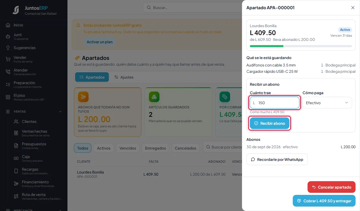Filter list by Todos
Viewport: 360px width, 211px height.
tap(82, 148)
